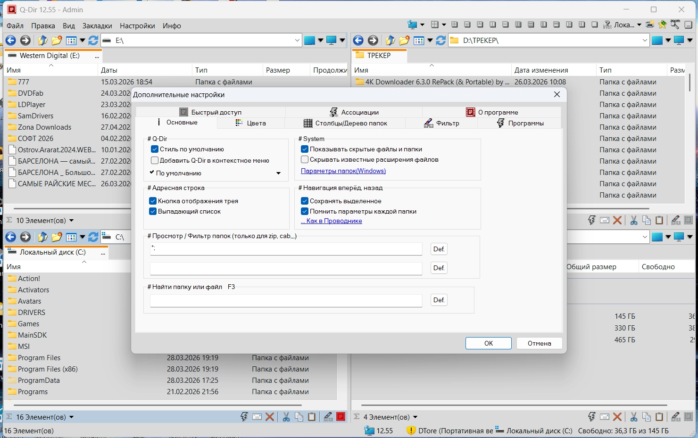
Task: Close the Дополнительные настройки dialog
Action: (x=557, y=94)
